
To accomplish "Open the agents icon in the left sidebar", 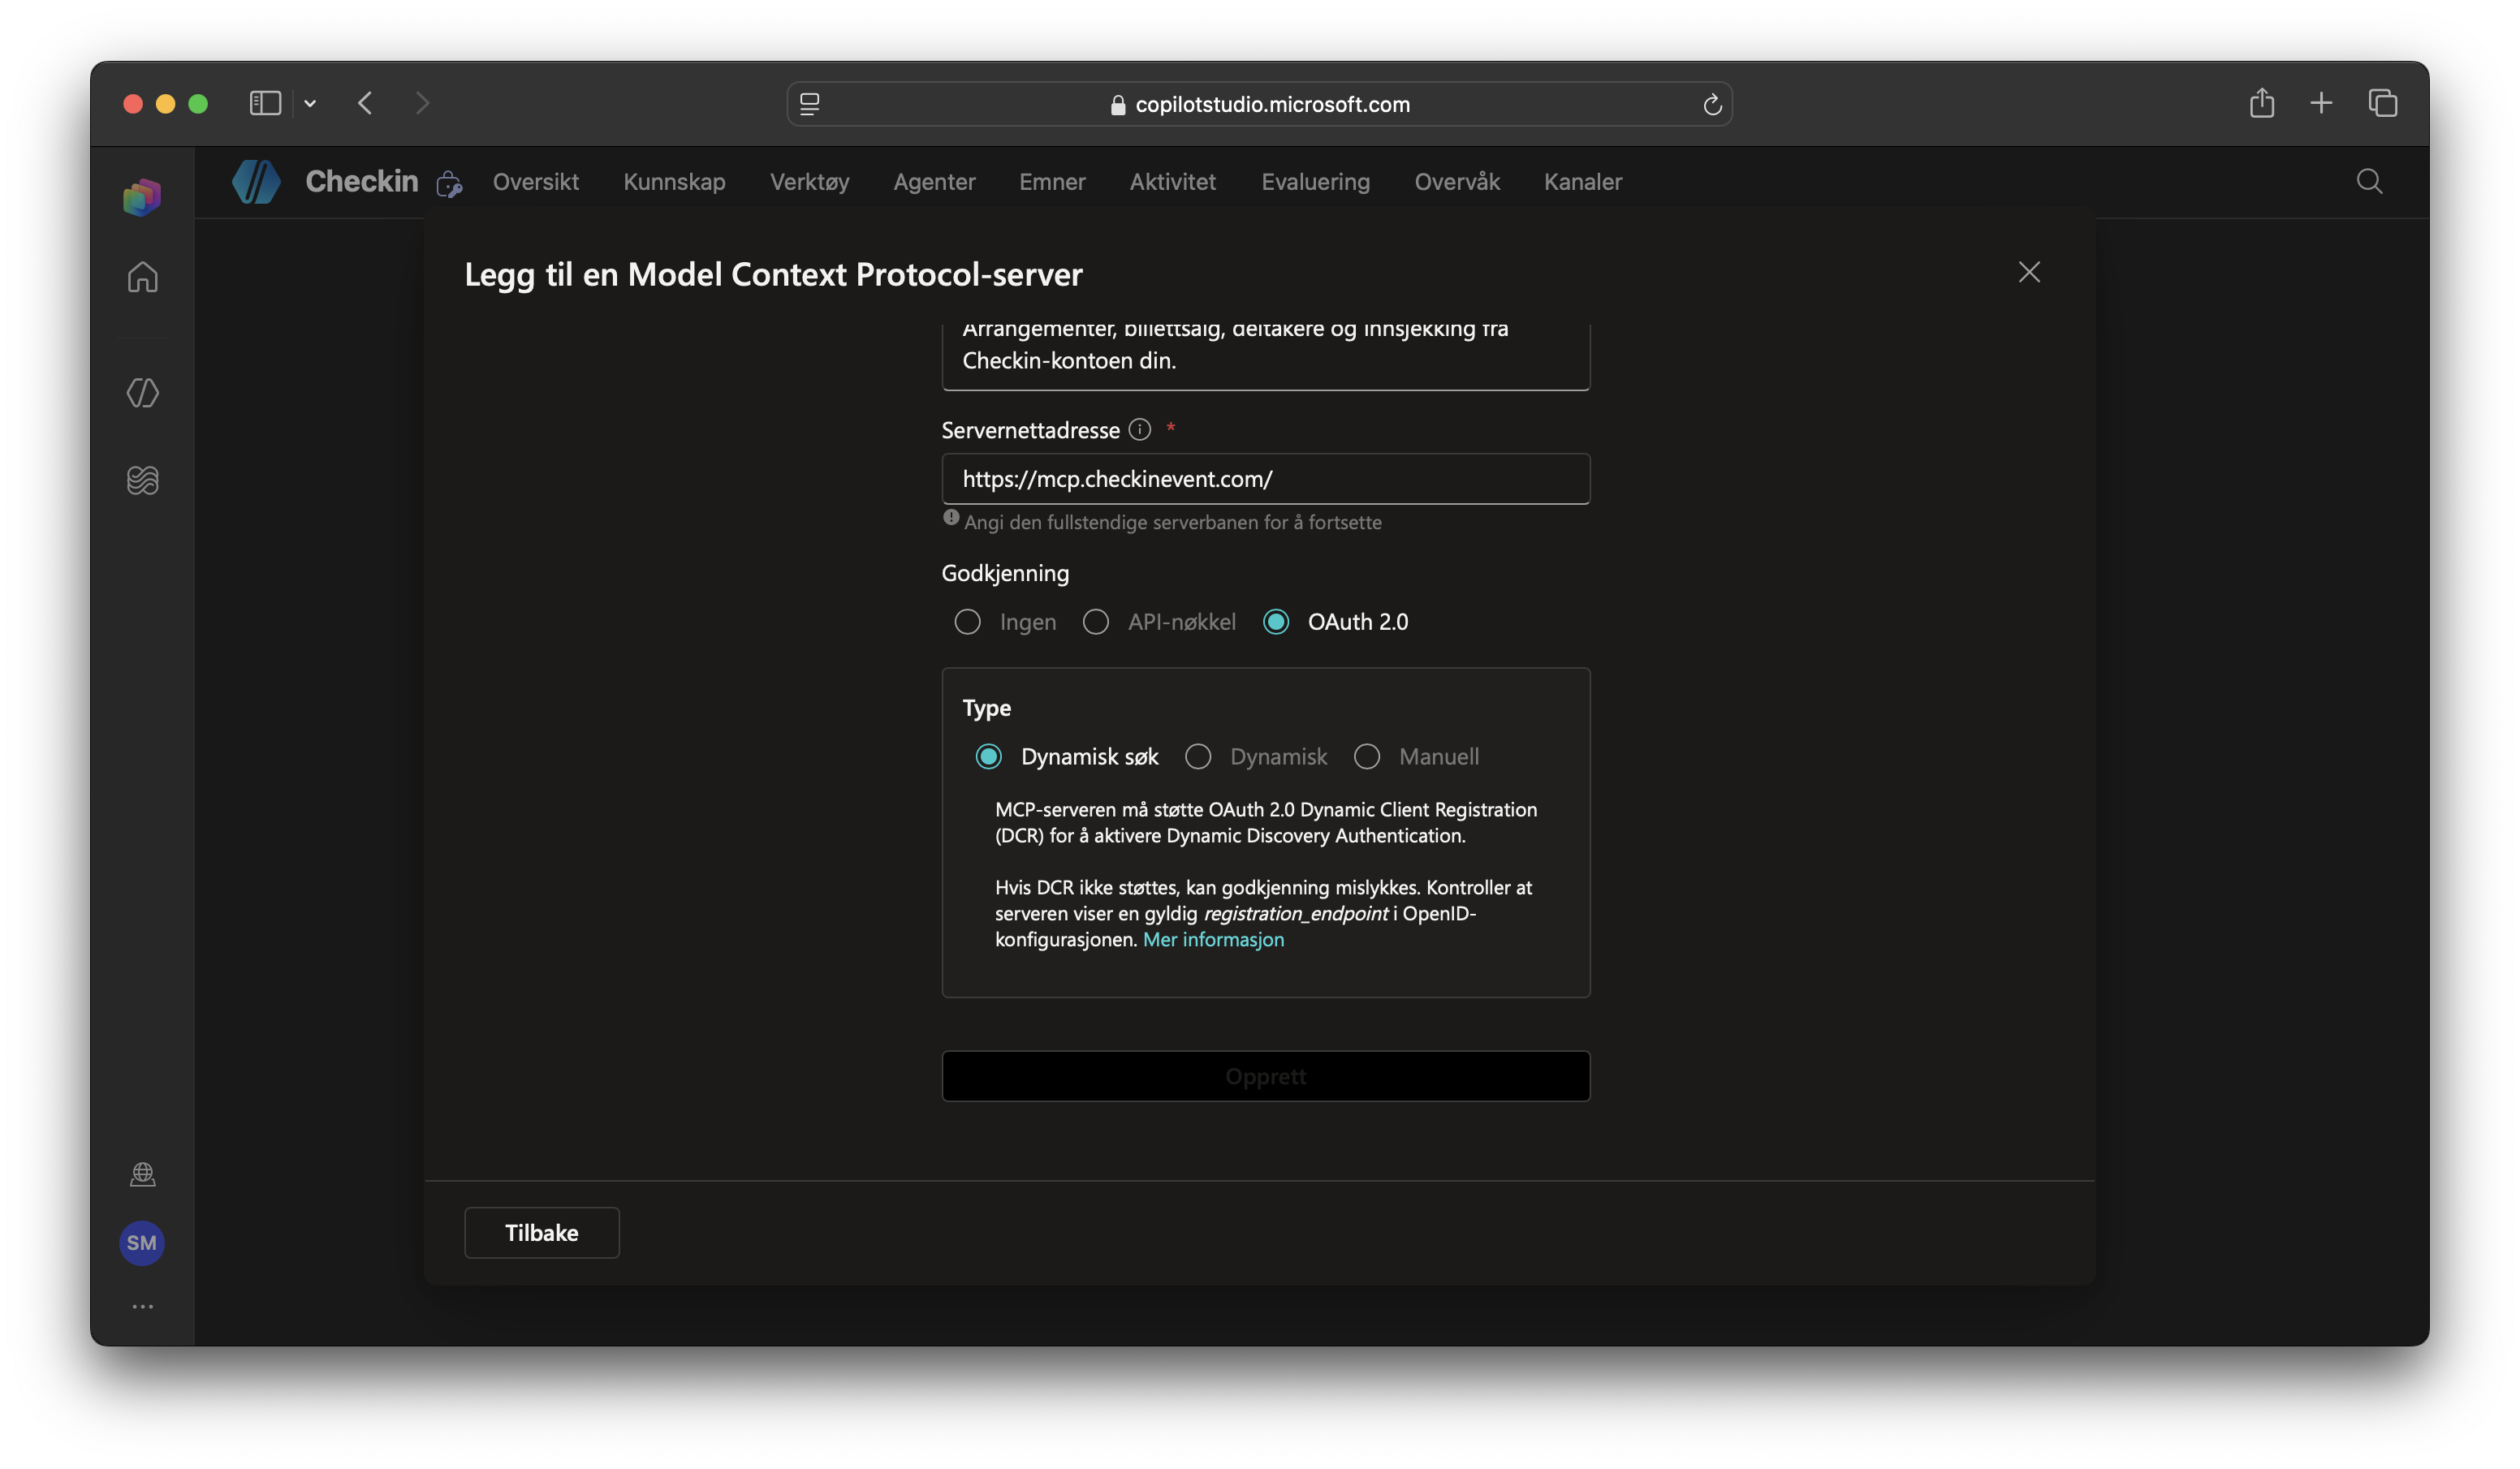I will [143, 393].
